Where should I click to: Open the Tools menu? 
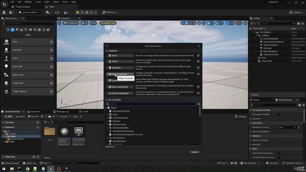pos(38,2)
